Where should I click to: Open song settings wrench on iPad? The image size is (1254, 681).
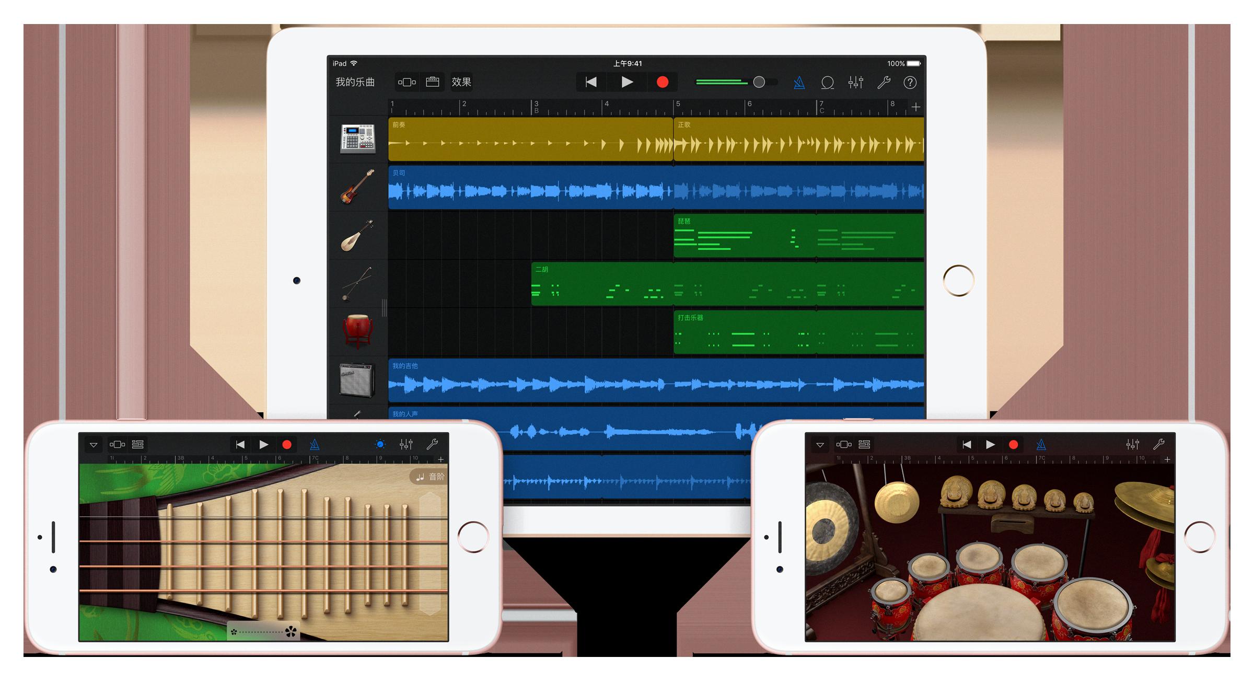[884, 83]
